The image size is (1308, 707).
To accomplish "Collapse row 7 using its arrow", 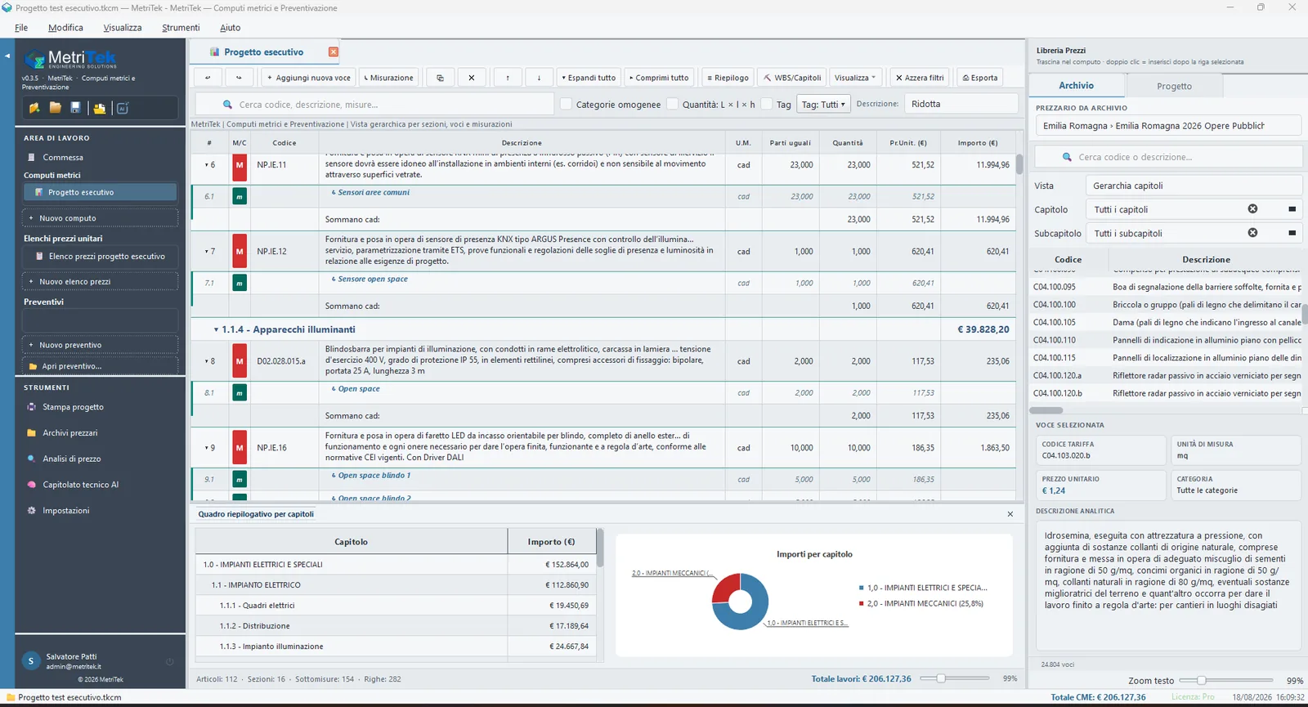I will coord(206,252).
